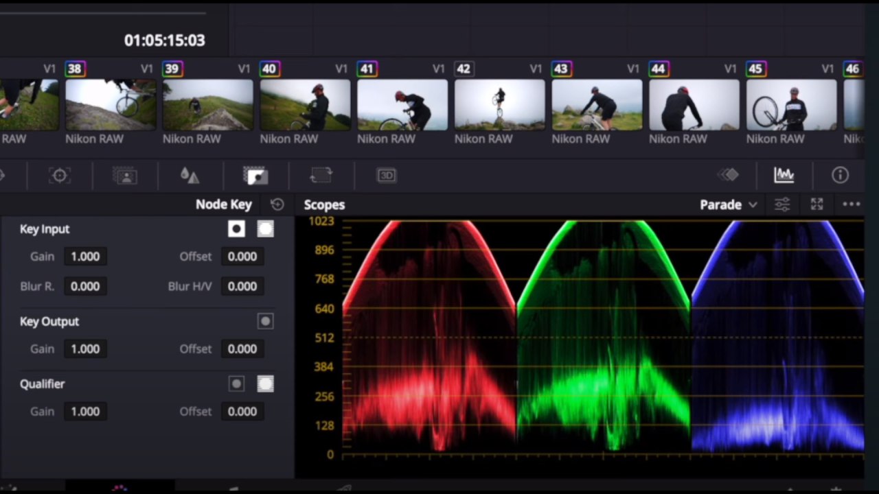The width and height of the screenshot is (879, 494).
Task: Edit Qualifier Gain value
Action: [85, 411]
